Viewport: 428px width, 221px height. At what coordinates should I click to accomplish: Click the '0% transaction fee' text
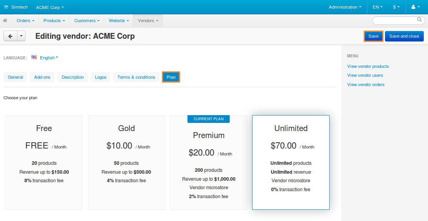291,189
